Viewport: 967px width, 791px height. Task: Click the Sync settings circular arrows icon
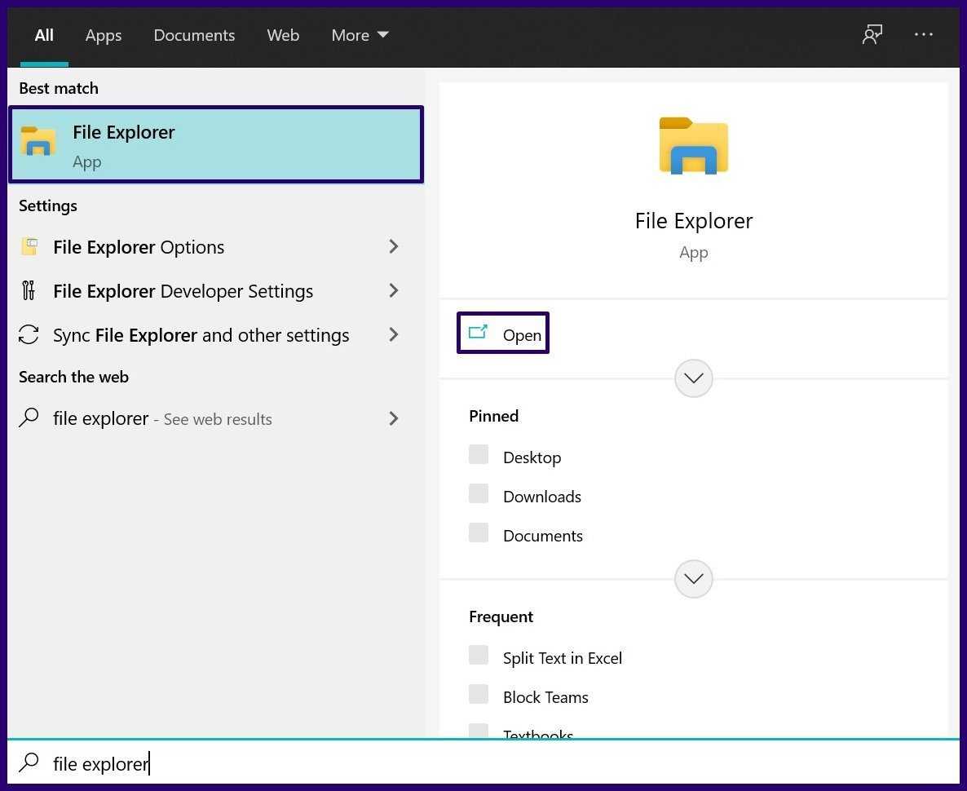click(x=29, y=335)
